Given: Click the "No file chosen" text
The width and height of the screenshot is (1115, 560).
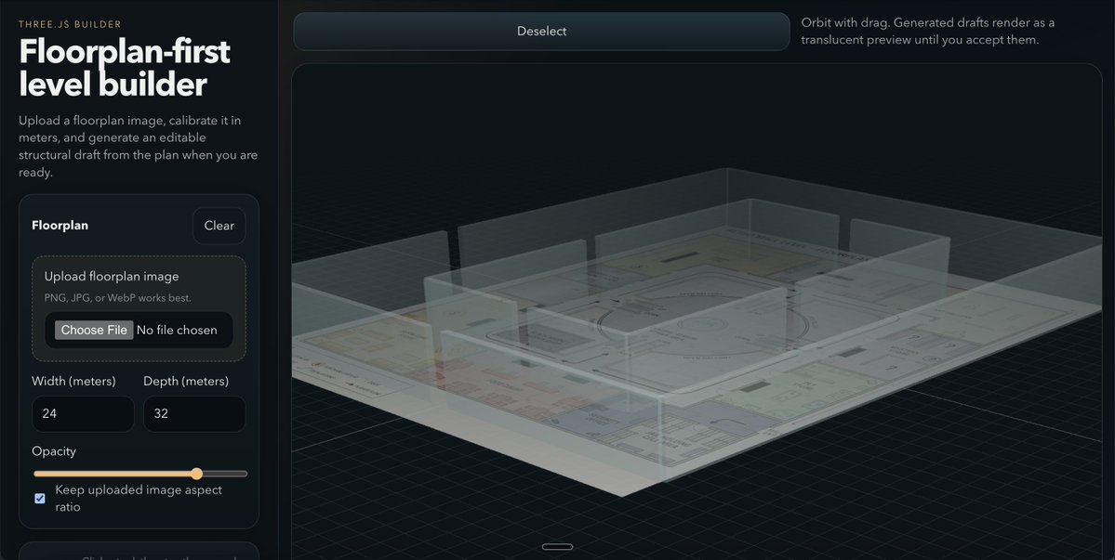Looking at the screenshot, I should (x=177, y=330).
